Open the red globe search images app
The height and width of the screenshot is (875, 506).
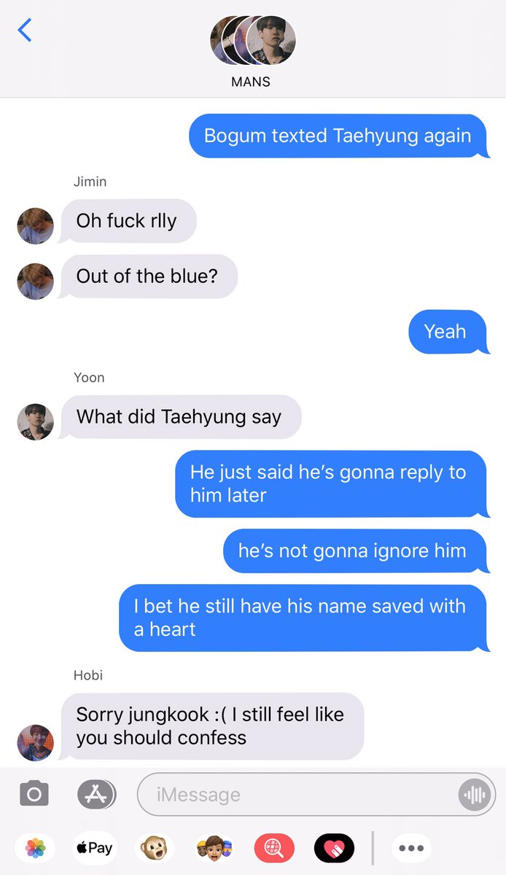click(274, 848)
